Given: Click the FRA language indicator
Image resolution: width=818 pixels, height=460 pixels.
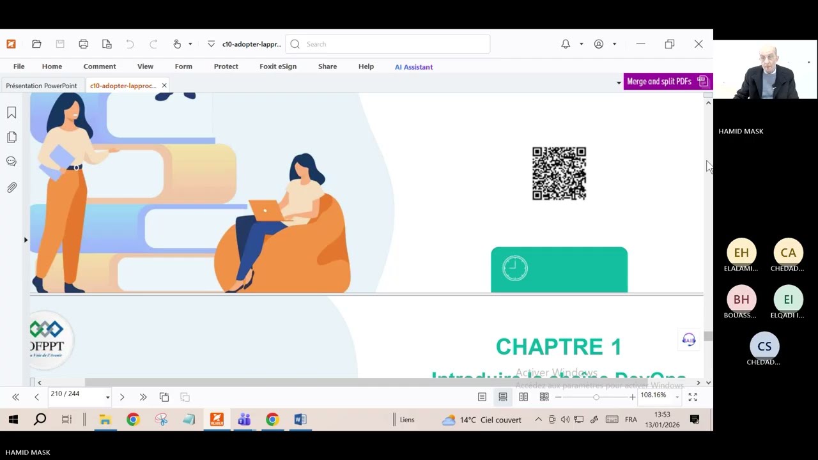Looking at the screenshot, I should click(x=631, y=420).
